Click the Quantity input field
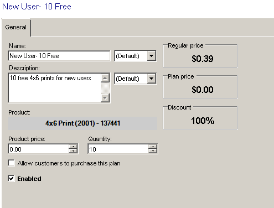274x208 pixels. [x=118, y=149]
